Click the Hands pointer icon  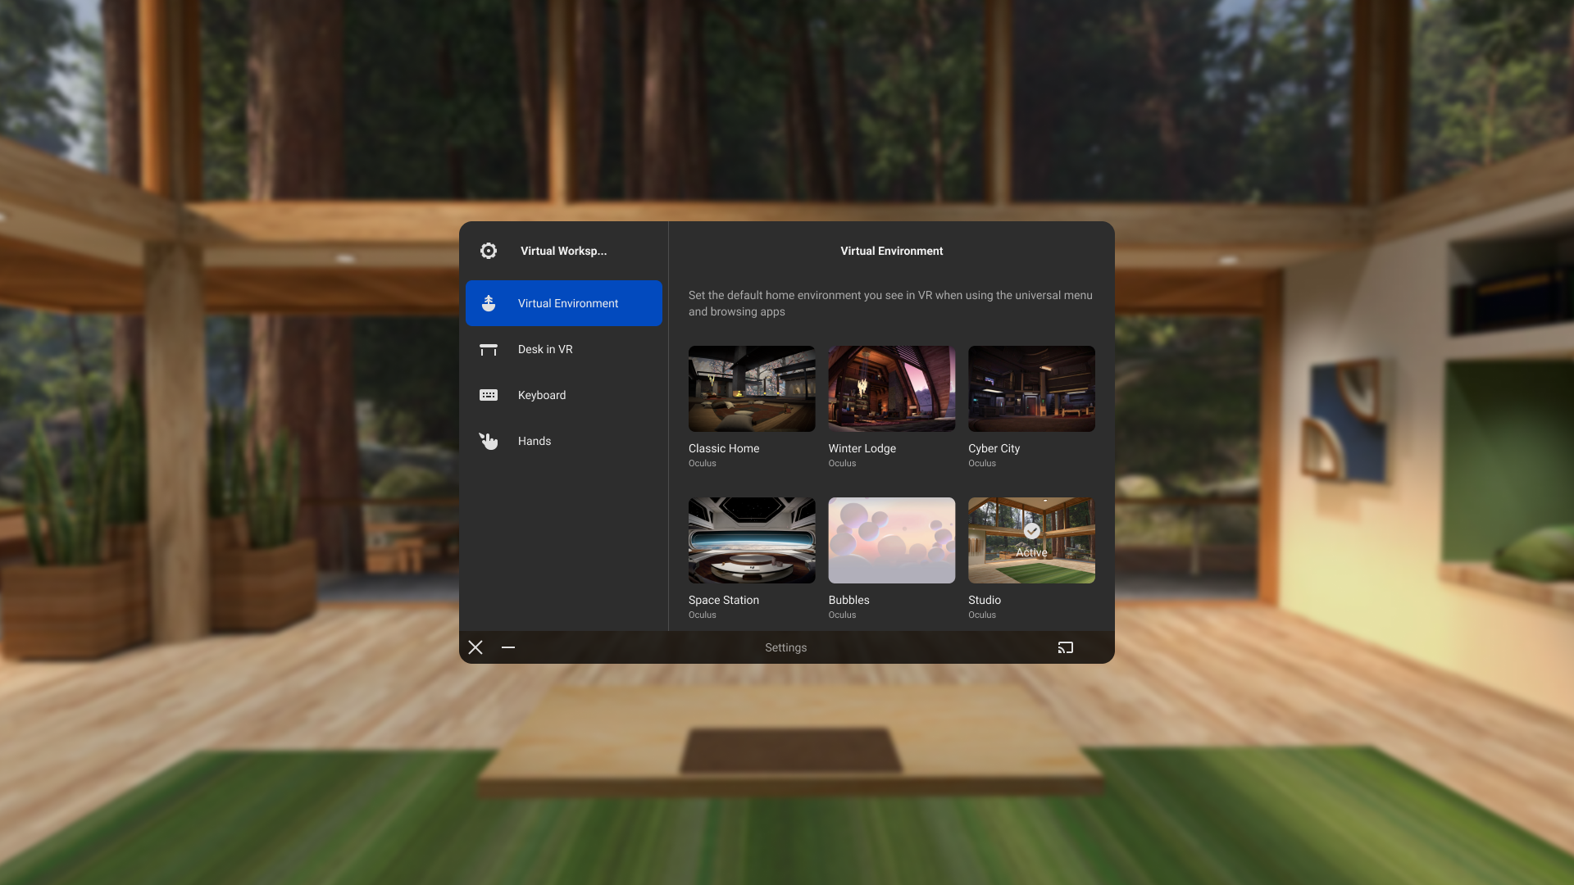[489, 441]
